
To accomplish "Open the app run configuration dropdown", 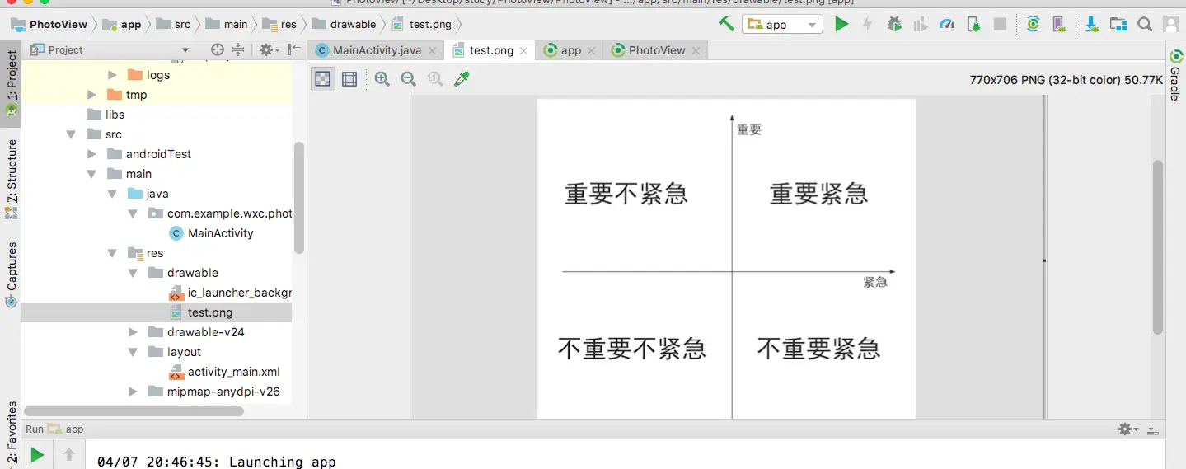I will point(782,25).
